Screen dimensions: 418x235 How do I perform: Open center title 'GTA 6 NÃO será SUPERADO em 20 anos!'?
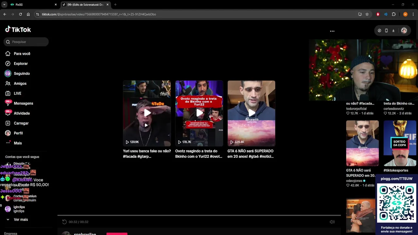coord(250,154)
